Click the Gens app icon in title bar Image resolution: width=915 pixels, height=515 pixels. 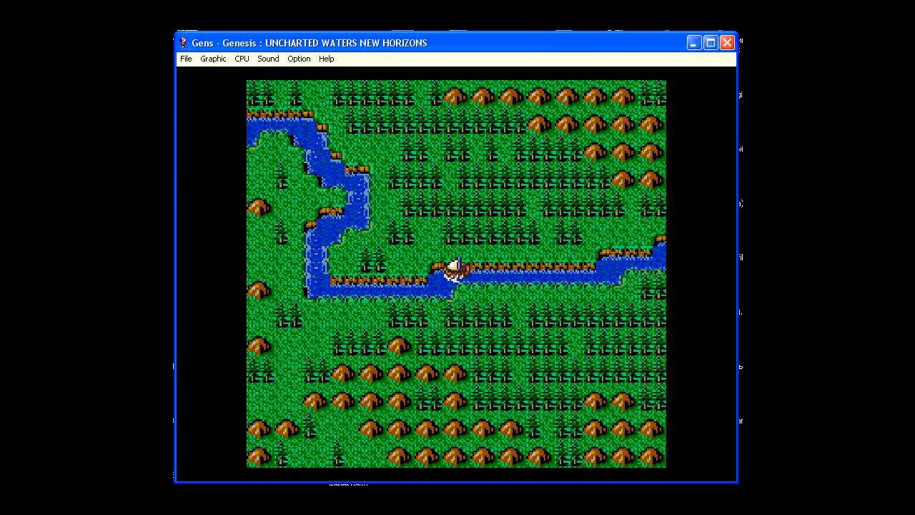[x=183, y=43]
